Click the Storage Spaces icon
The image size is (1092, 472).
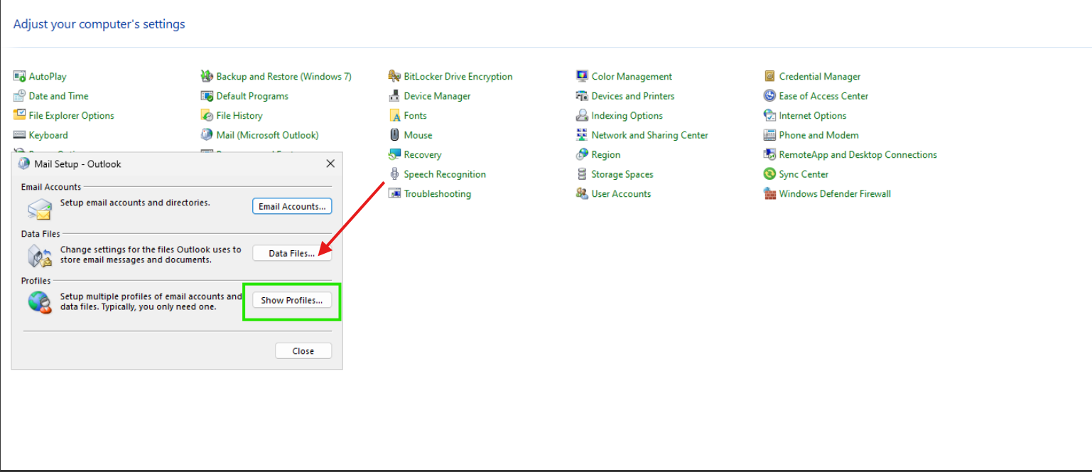point(582,174)
